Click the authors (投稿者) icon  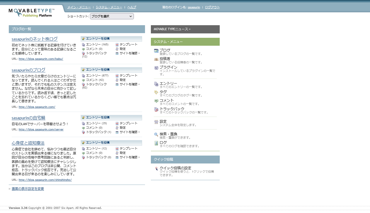pos(156,59)
